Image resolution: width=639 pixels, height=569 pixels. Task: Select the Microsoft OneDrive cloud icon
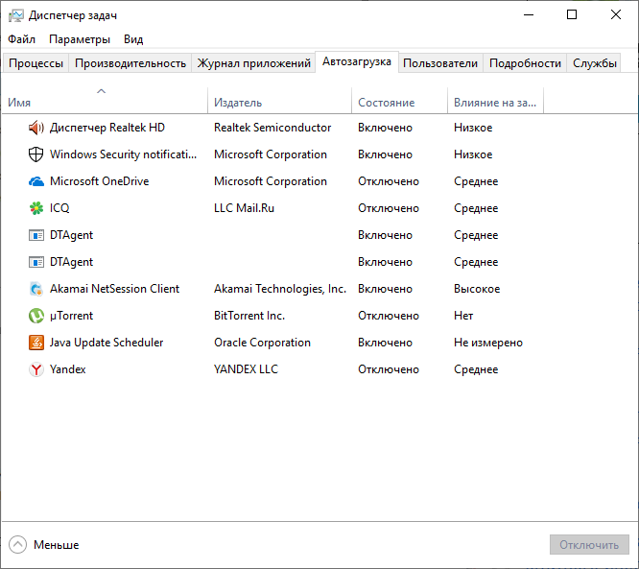(x=36, y=181)
